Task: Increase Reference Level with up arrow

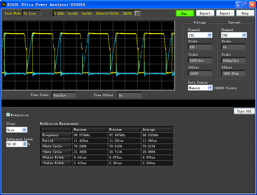Action: 24,143
